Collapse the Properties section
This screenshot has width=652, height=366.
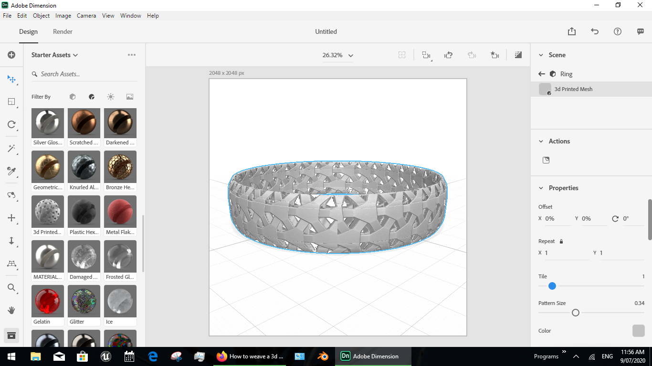click(x=541, y=188)
